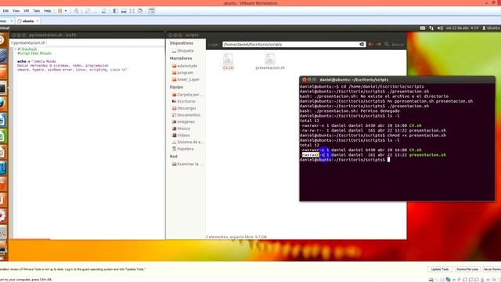The width and height of the screenshot is (501, 282).
Task: Click the Remind Me Later button
Action: (x=467, y=269)
